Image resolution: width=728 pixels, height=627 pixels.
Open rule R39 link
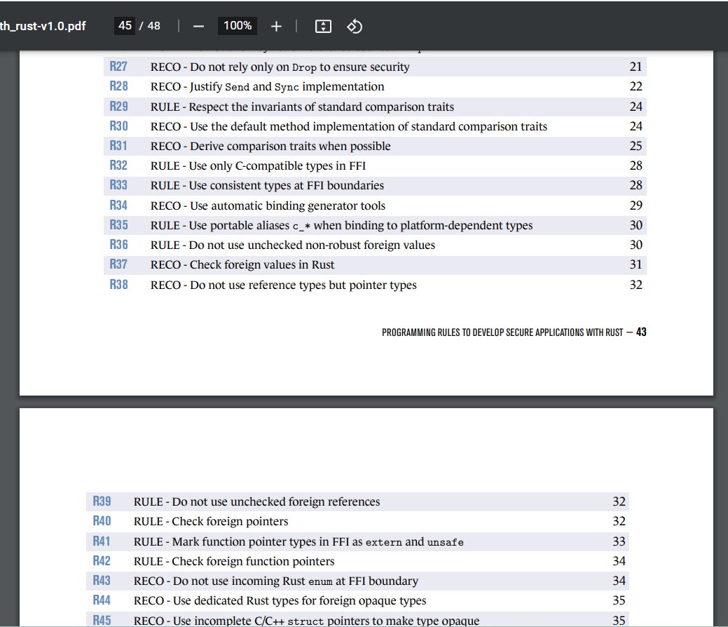(102, 501)
